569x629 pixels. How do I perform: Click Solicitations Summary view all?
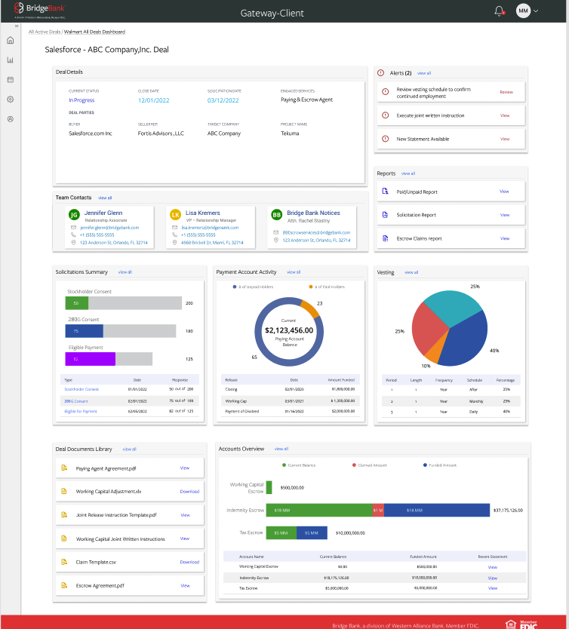tap(125, 272)
